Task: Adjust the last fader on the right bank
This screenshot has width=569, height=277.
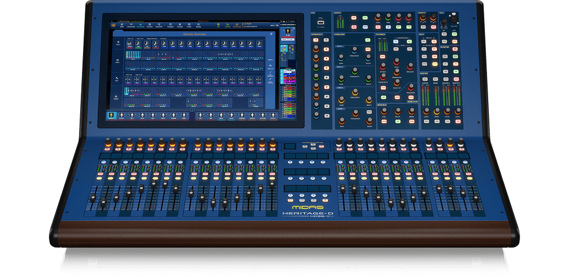Action: [x=476, y=198]
